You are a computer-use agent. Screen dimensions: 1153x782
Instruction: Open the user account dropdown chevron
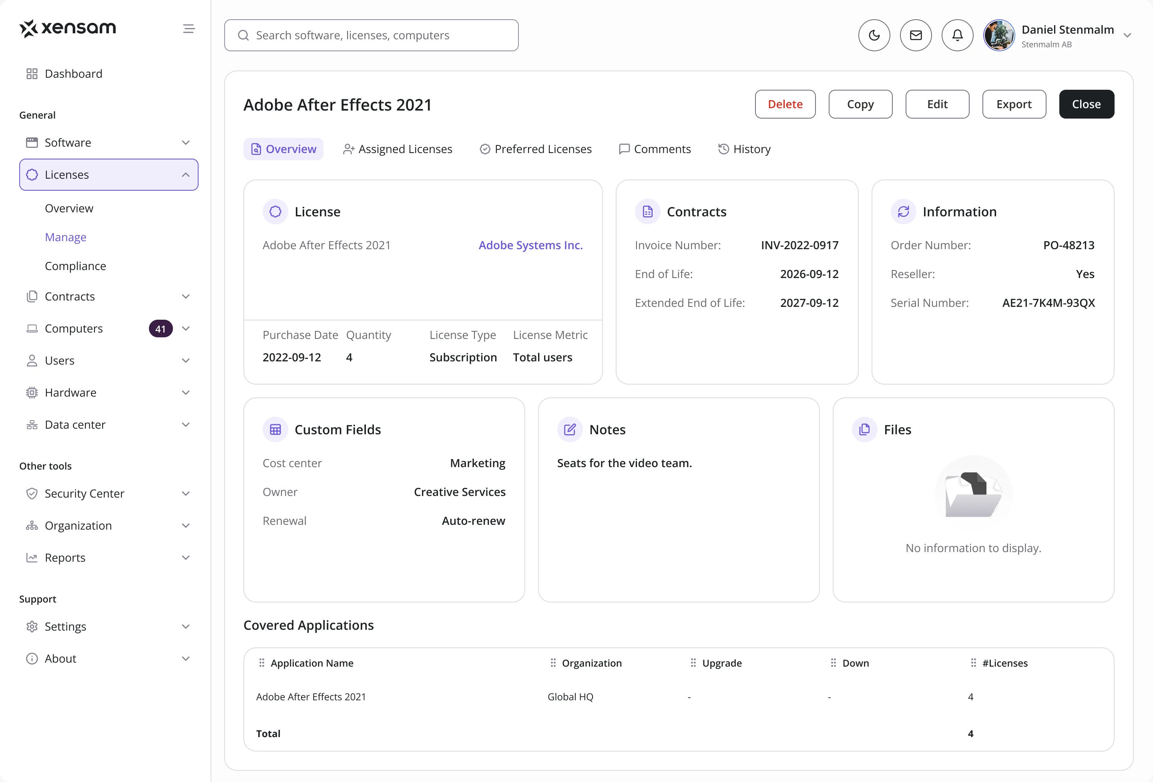pos(1127,35)
